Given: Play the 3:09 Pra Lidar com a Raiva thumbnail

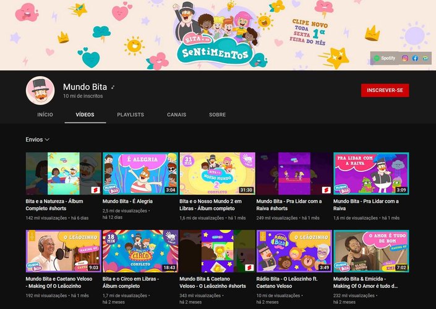Looking at the screenshot, I should [x=371, y=174].
